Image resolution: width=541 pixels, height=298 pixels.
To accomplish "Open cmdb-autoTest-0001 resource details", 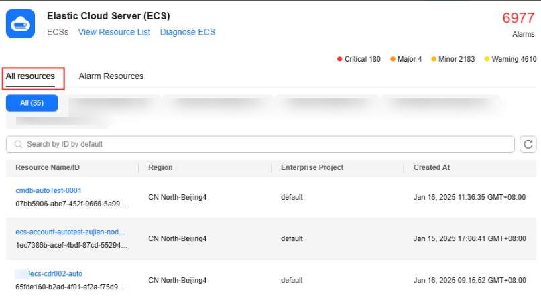I will pyautogui.click(x=48, y=190).
